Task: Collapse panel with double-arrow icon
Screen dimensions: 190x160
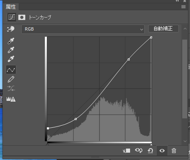Action: (177, 1)
